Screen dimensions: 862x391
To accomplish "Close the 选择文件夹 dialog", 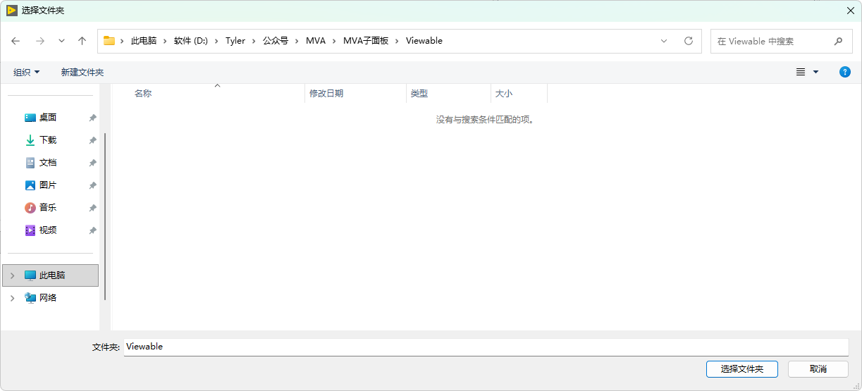I will pos(850,11).
